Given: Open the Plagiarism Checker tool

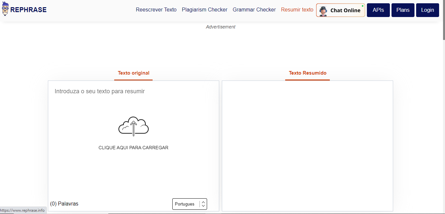Looking at the screenshot, I should [204, 10].
